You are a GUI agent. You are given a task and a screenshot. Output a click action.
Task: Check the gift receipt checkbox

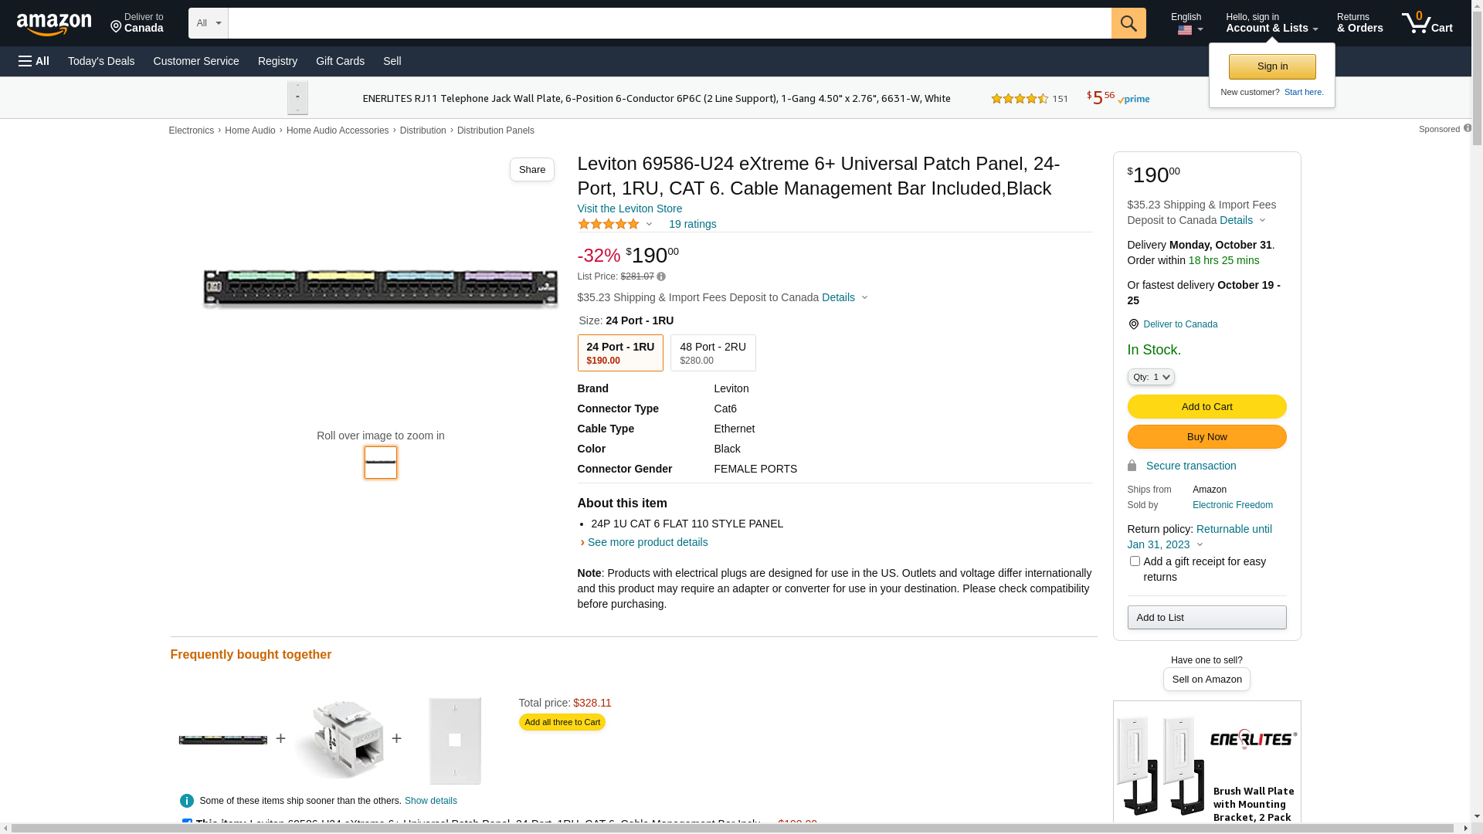point(1135,561)
